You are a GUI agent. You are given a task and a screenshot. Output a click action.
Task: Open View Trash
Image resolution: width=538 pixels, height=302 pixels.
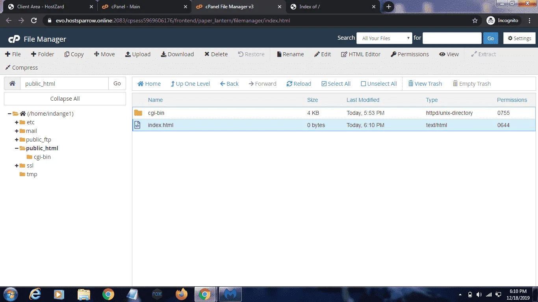pos(425,84)
